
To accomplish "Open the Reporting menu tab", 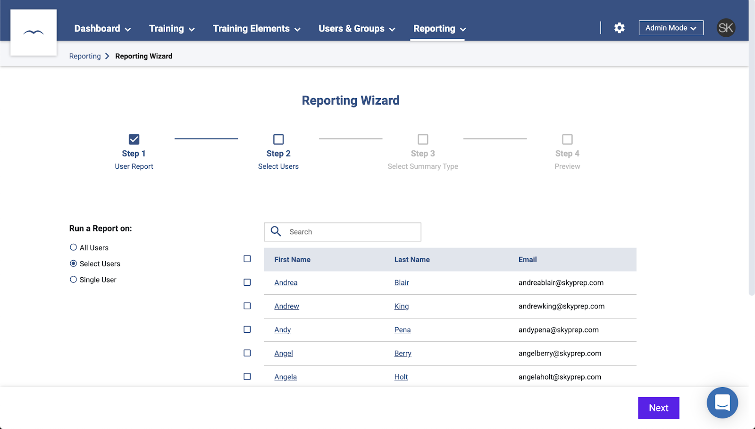I will coord(439,29).
